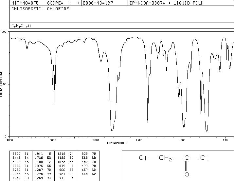Screen dimensions: 234x181
Task: Select peak table entry 3448
Action: click(16, 158)
